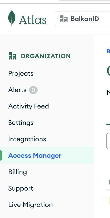Image resolution: width=110 pixels, height=218 pixels.
Task: Click the MongoDB leaf logo icon
Action: pyautogui.click(x=12, y=18)
